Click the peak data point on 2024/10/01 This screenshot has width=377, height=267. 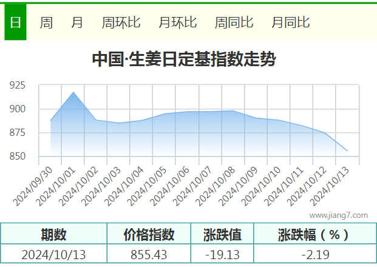click(73, 92)
